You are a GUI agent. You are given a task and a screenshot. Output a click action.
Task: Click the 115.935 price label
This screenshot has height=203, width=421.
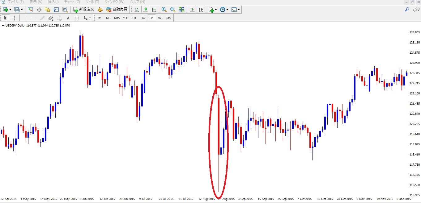click(415, 195)
